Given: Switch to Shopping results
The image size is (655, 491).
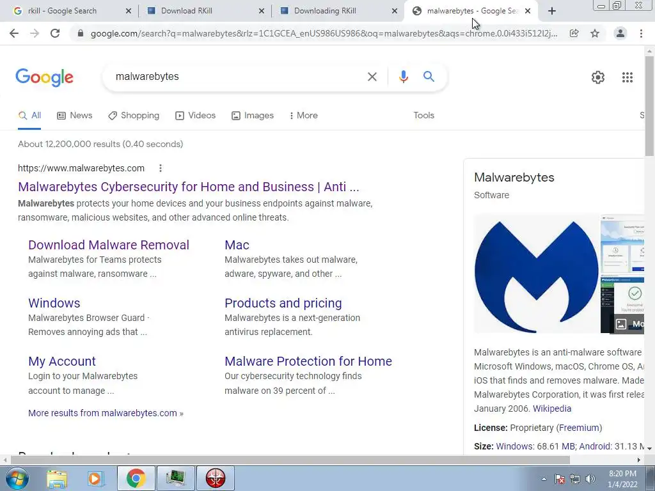Looking at the screenshot, I should (x=134, y=116).
